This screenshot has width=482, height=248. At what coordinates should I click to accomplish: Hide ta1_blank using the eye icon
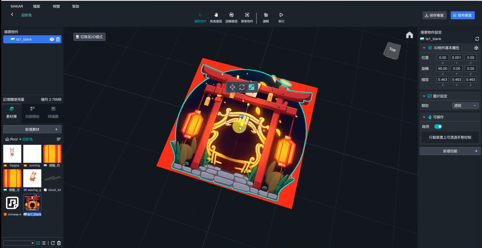click(x=52, y=39)
